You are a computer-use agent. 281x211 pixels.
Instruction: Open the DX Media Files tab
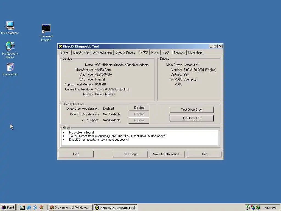click(103, 52)
